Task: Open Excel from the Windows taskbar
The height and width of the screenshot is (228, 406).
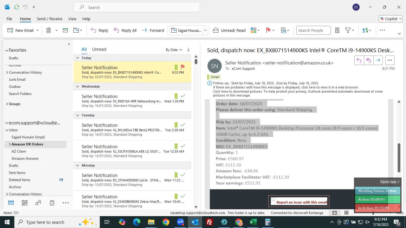Action: coord(253,222)
